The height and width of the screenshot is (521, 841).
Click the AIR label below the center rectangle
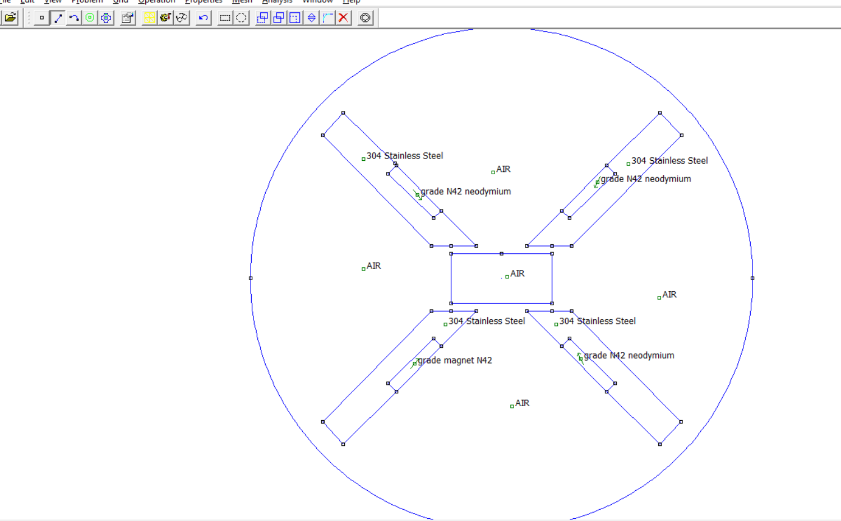pos(521,403)
